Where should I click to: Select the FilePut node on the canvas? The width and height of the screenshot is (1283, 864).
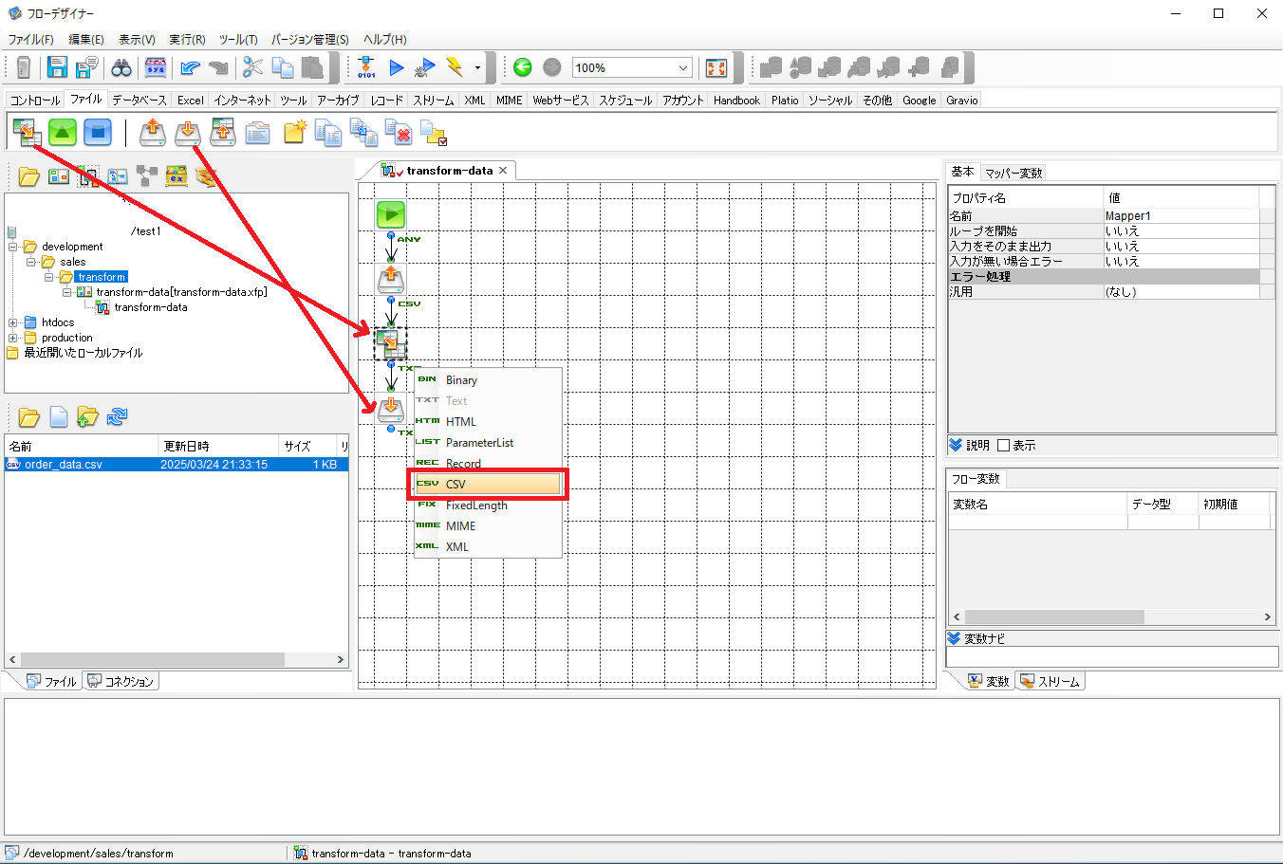pos(391,409)
